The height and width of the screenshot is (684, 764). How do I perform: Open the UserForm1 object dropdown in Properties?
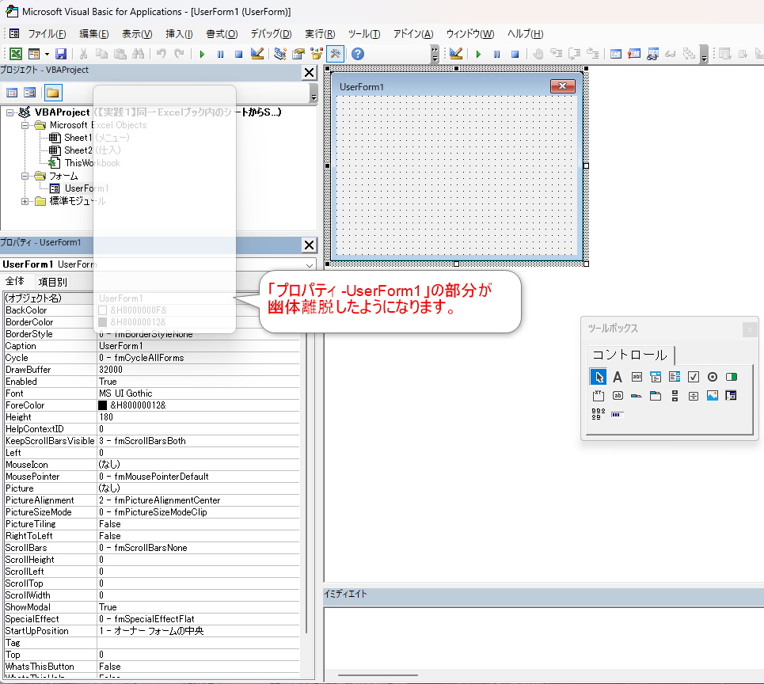pyautogui.click(x=310, y=264)
